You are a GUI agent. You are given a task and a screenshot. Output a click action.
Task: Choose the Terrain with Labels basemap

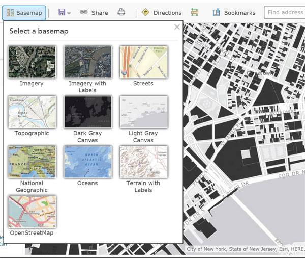(x=143, y=162)
